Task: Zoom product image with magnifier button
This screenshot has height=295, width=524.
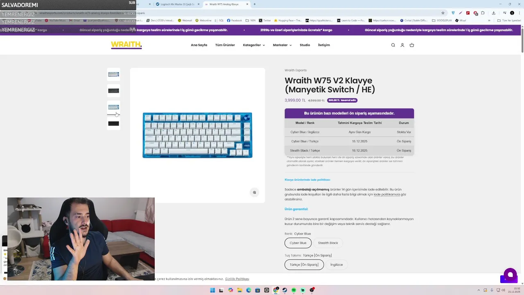Action: pyautogui.click(x=254, y=192)
